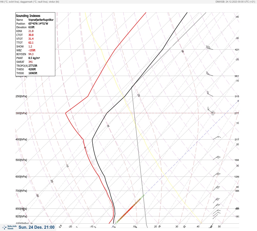
Task: Select the TTOT value 62.1
Action: point(31,43)
